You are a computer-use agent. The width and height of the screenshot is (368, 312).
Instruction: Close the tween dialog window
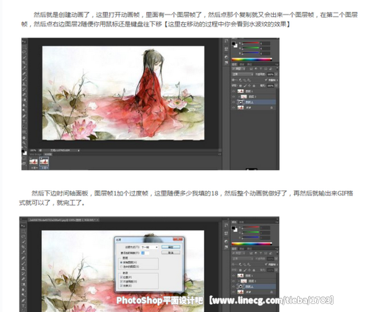[x=178, y=239]
